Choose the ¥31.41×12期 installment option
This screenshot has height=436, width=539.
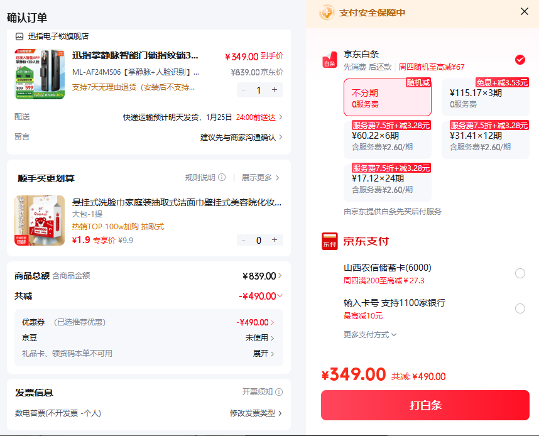pyautogui.click(x=485, y=140)
